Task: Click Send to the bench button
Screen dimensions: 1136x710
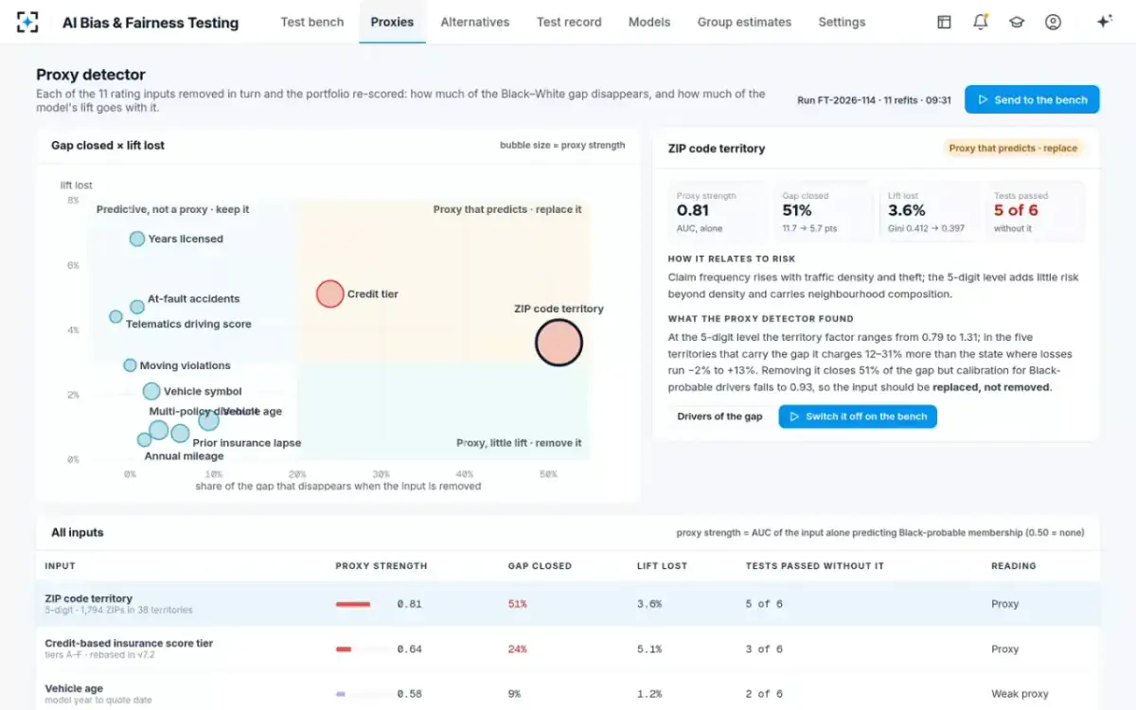Action: coord(1032,99)
